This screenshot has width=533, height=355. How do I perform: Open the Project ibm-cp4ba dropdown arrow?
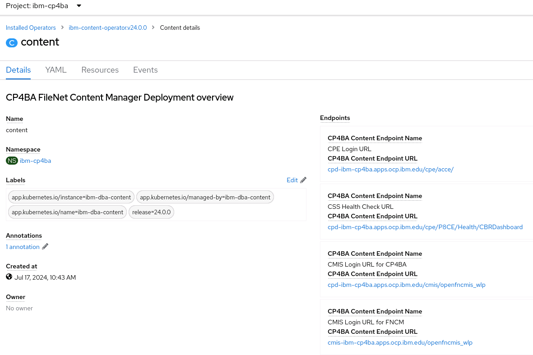79,6
